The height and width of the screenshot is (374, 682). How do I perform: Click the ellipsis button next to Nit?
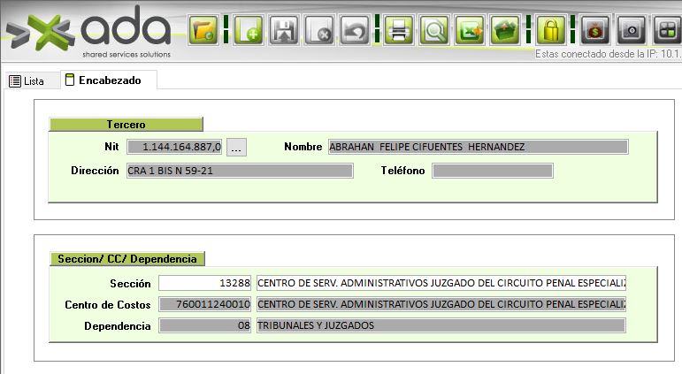pos(236,148)
